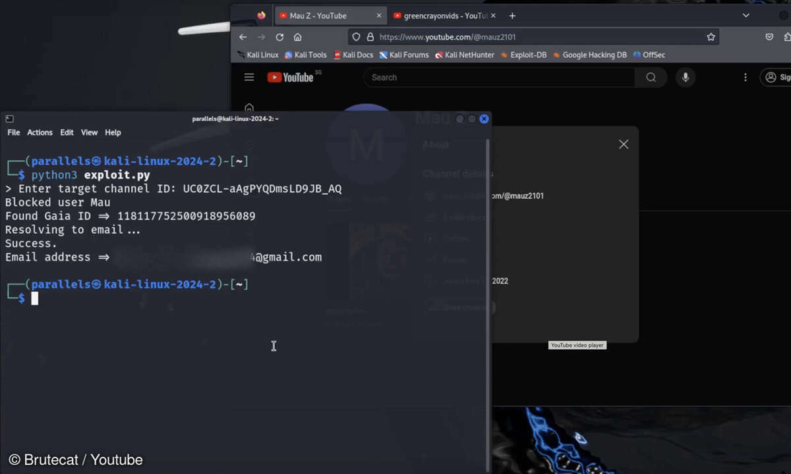Image resolution: width=791 pixels, height=474 pixels.
Task: Go back using the Firefox back arrow
Action: point(243,37)
